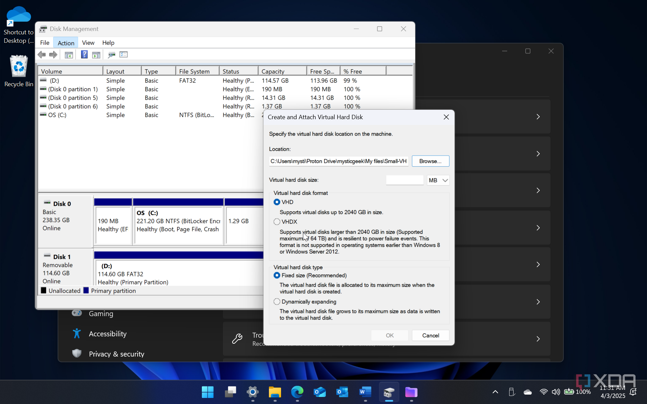Select the VHDX format radio button
647x404 pixels.
click(x=277, y=222)
